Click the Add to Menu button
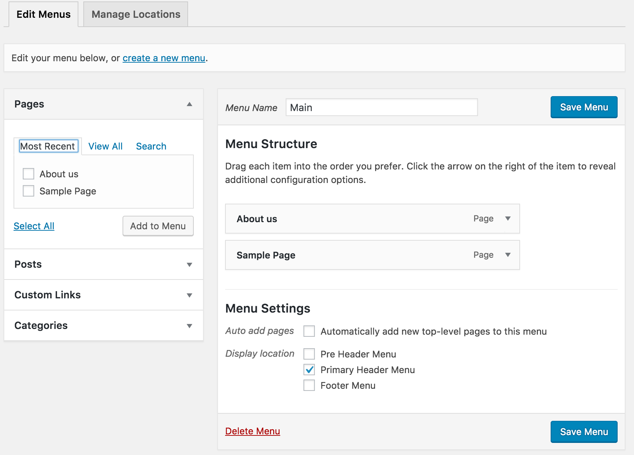This screenshot has width=634, height=455. click(158, 226)
